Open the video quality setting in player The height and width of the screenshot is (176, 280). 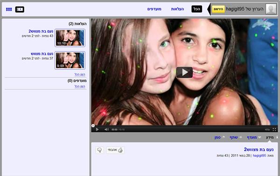tap(267, 129)
